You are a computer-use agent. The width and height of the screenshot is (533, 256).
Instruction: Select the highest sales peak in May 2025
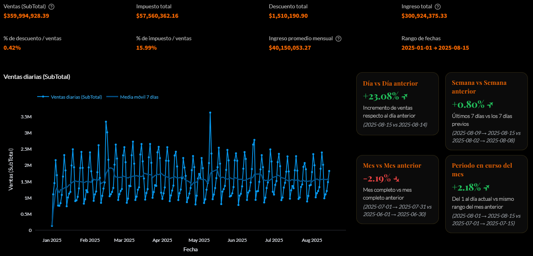pos(210,113)
